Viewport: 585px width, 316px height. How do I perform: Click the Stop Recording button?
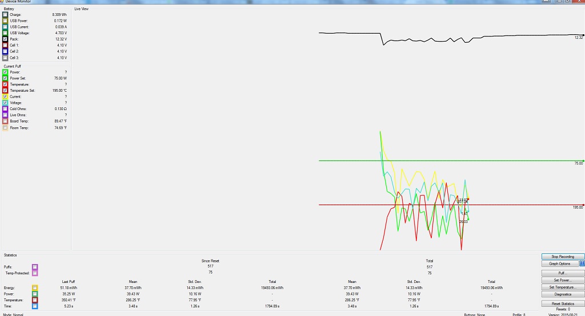pyautogui.click(x=563, y=257)
